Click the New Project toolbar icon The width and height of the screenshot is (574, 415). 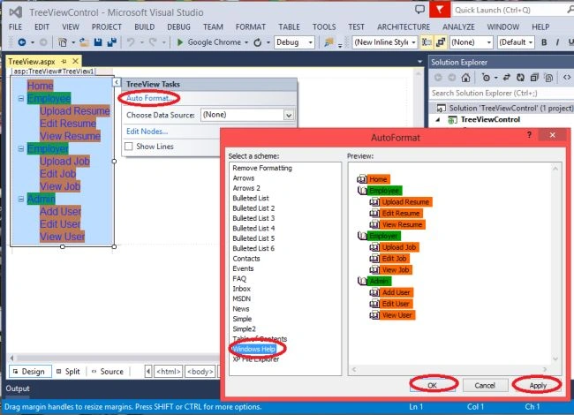pyautogui.click(x=63, y=42)
